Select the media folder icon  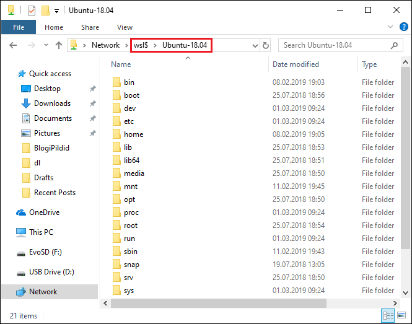pos(116,173)
